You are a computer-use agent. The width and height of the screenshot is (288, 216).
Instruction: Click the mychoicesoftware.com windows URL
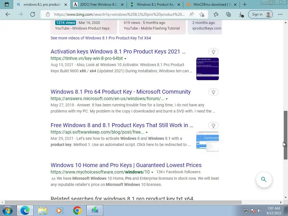click(x=100, y=172)
